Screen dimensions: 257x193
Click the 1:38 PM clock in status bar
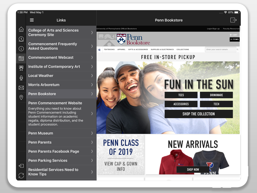22,12
